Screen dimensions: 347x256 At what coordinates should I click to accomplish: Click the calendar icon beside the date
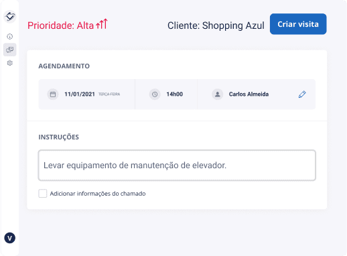pos(53,94)
